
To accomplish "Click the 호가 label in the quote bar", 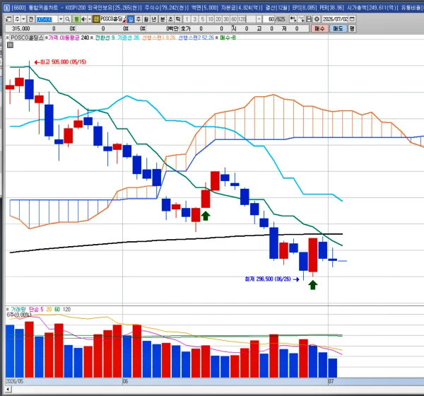I will (x=186, y=28).
